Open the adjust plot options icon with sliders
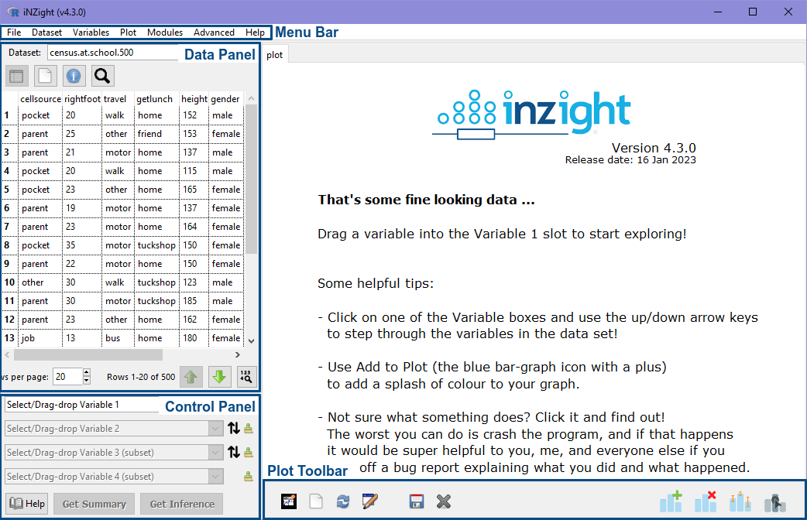 pyautogui.click(x=740, y=501)
